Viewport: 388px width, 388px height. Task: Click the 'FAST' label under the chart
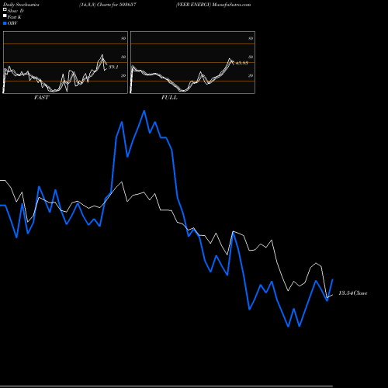41,98
